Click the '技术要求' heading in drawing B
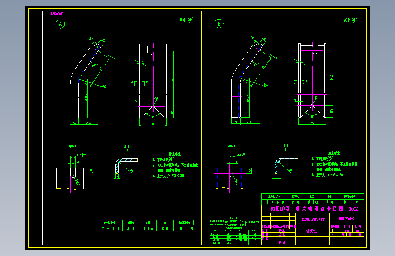This screenshot has height=256, width=395. (334, 153)
